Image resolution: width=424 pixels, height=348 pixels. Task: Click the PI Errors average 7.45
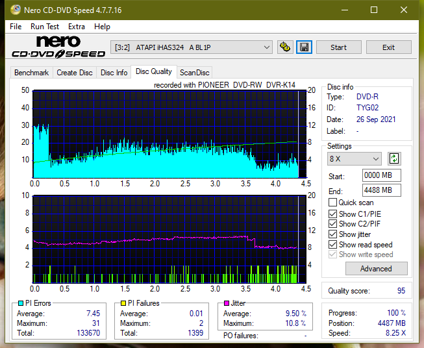pos(94,314)
